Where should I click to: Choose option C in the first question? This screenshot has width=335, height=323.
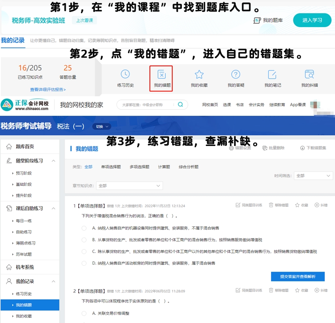[x=84, y=251]
